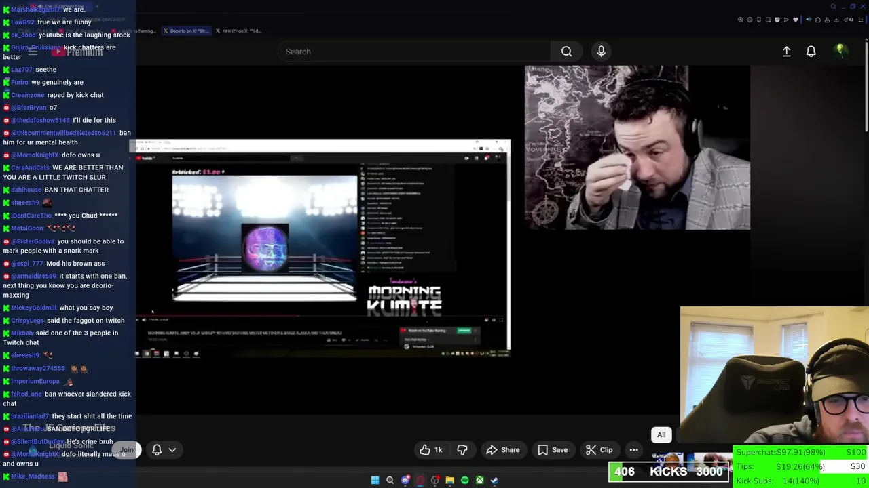This screenshot has height=488, width=869.
Task: Open YouTube notifications bell in header
Action: tap(811, 52)
